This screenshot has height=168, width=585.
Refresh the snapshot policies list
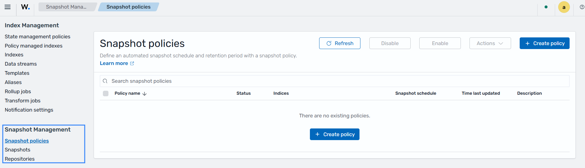click(x=340, y=43)
